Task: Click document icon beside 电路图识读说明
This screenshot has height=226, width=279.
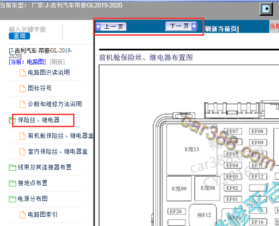Action: pos(23,73)
